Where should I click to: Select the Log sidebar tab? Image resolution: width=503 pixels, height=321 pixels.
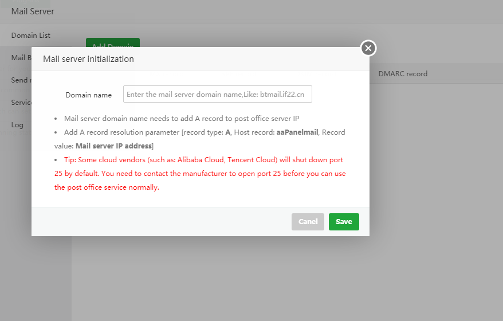tap(17, 125)
